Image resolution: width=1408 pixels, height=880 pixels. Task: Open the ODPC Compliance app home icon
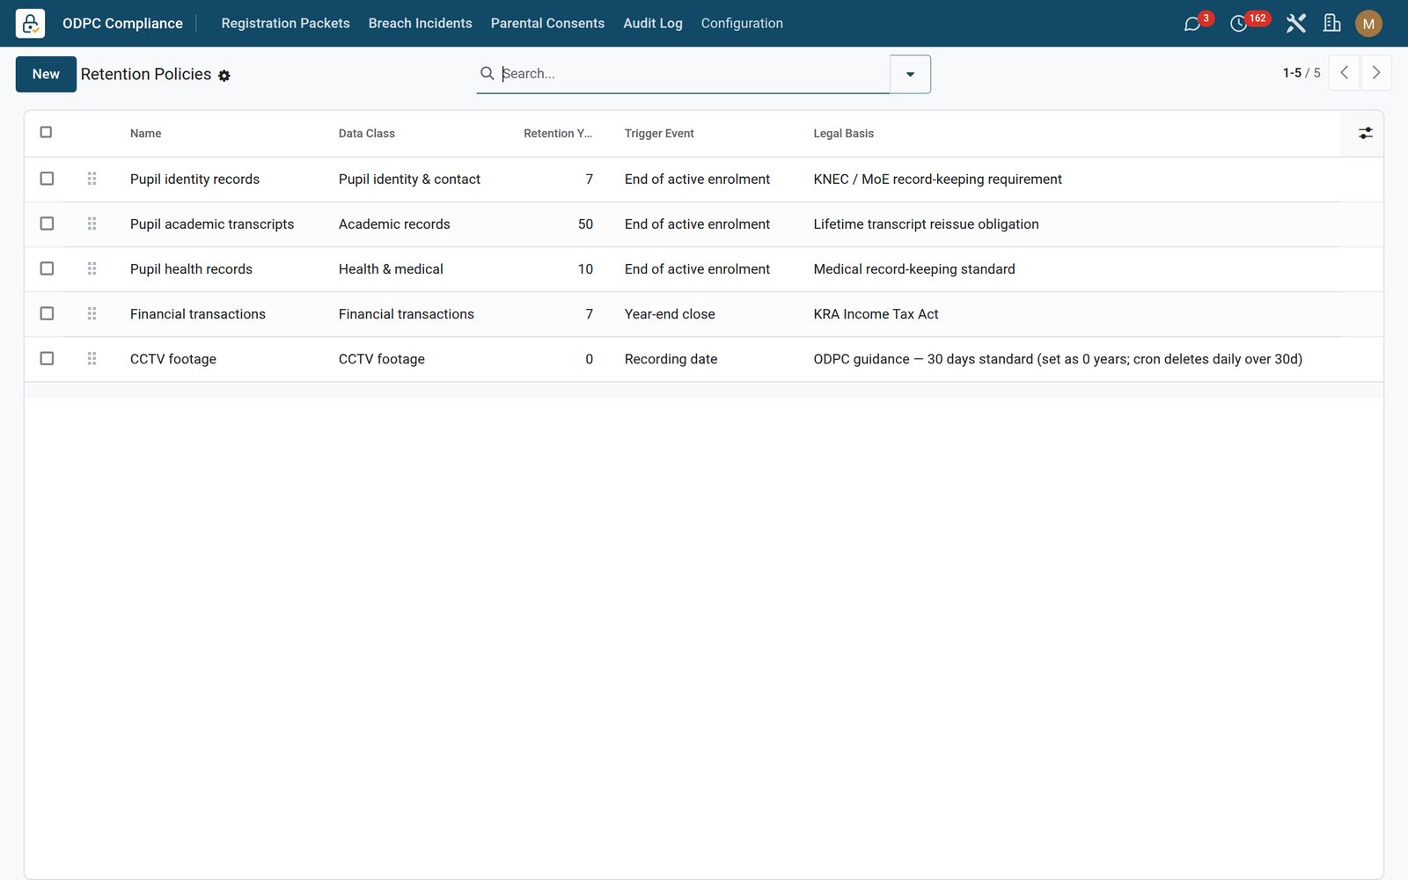click(30, 23)
